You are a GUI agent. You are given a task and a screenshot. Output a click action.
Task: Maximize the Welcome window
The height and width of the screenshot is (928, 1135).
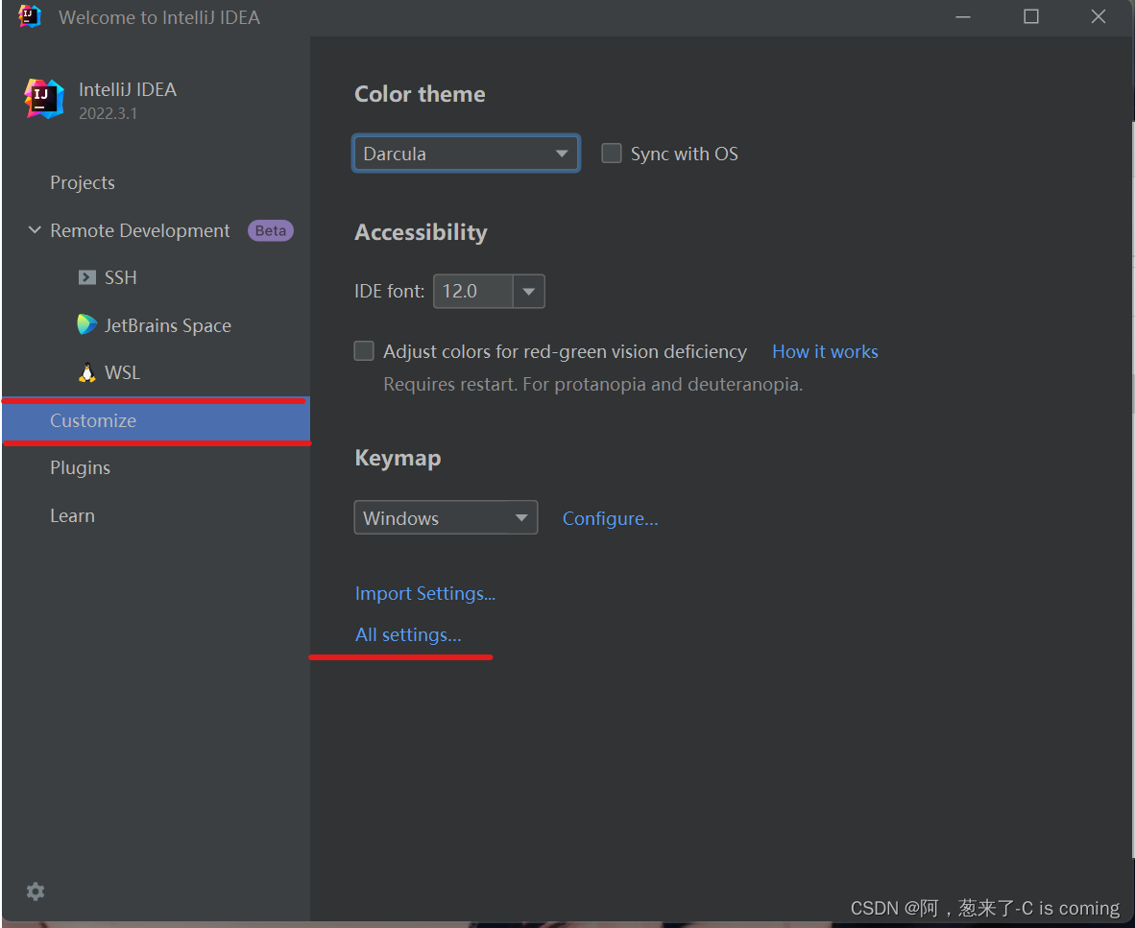coord(1030,16)
